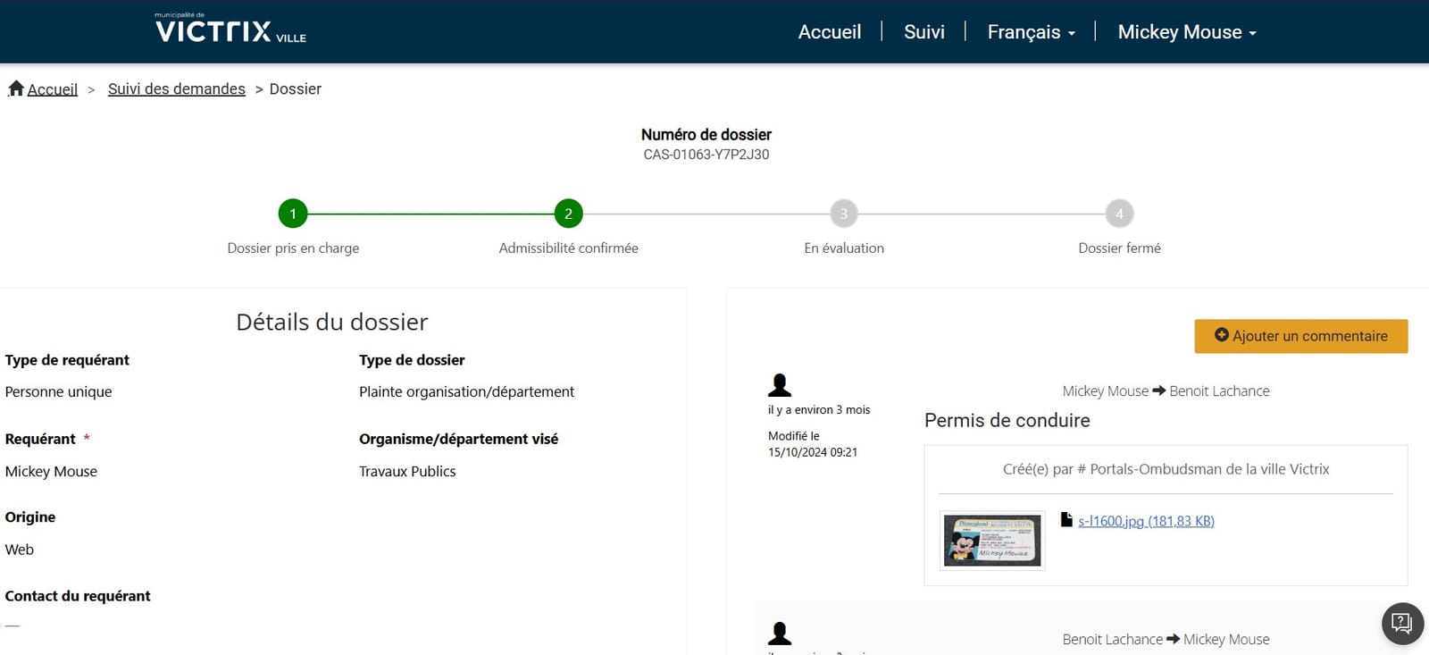Click the Type de requérant label
This screenshot has width=1429, height=655.
67,360
